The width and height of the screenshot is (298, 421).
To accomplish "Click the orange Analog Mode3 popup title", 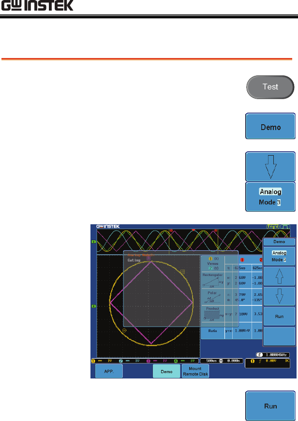I will click(x=141, y=255).
